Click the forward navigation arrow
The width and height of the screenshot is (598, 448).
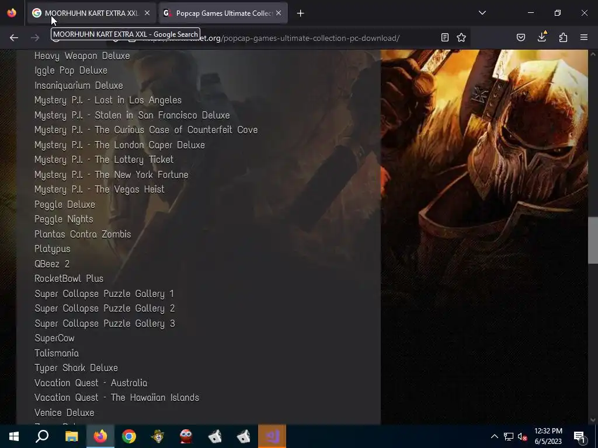click(35, 37)
